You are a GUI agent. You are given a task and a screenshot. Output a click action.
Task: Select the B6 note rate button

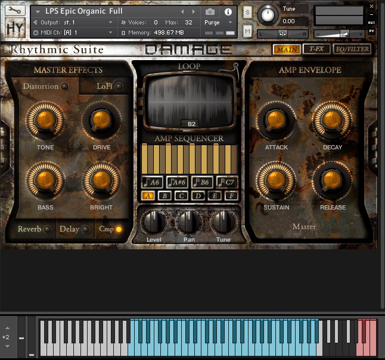point(202,182)
